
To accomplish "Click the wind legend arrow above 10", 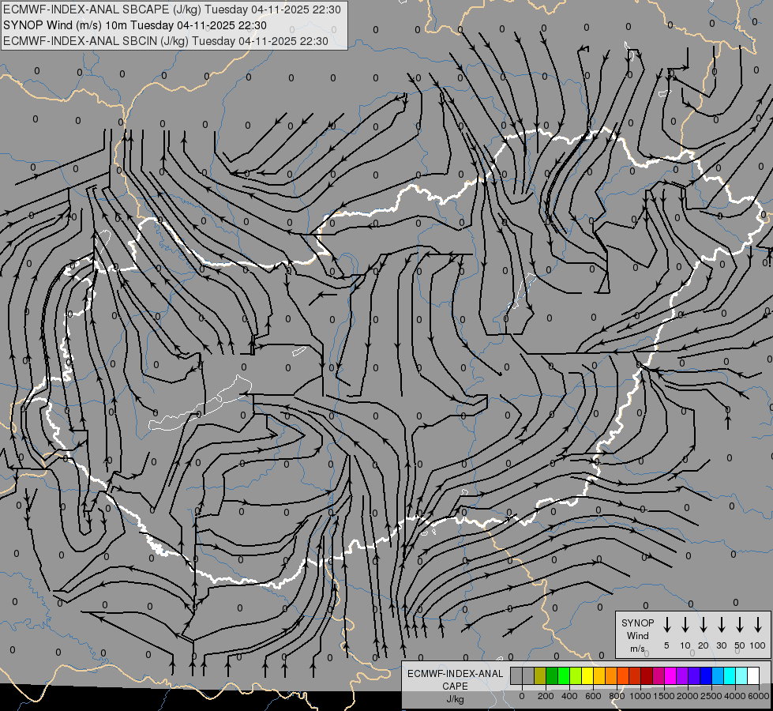I will (685, 625).
